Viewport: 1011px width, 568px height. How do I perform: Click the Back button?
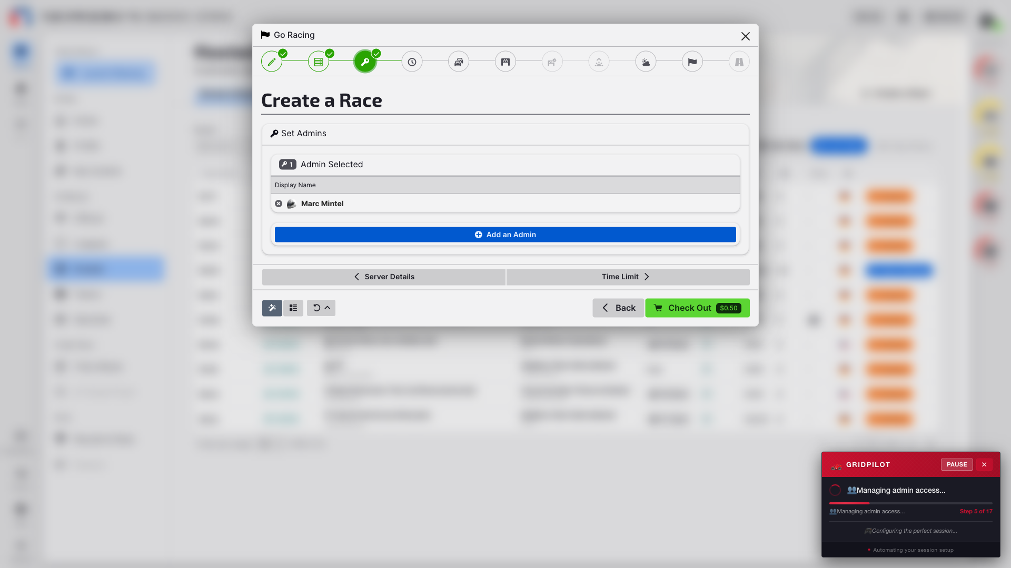point(618,308)
